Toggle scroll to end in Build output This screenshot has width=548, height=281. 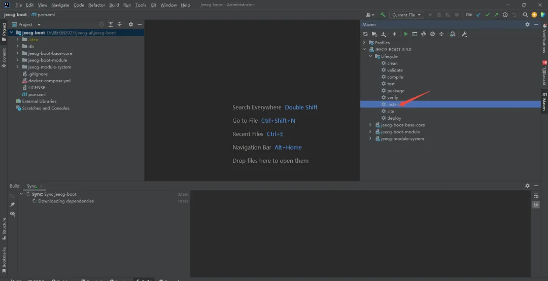[x=536, y=205]
